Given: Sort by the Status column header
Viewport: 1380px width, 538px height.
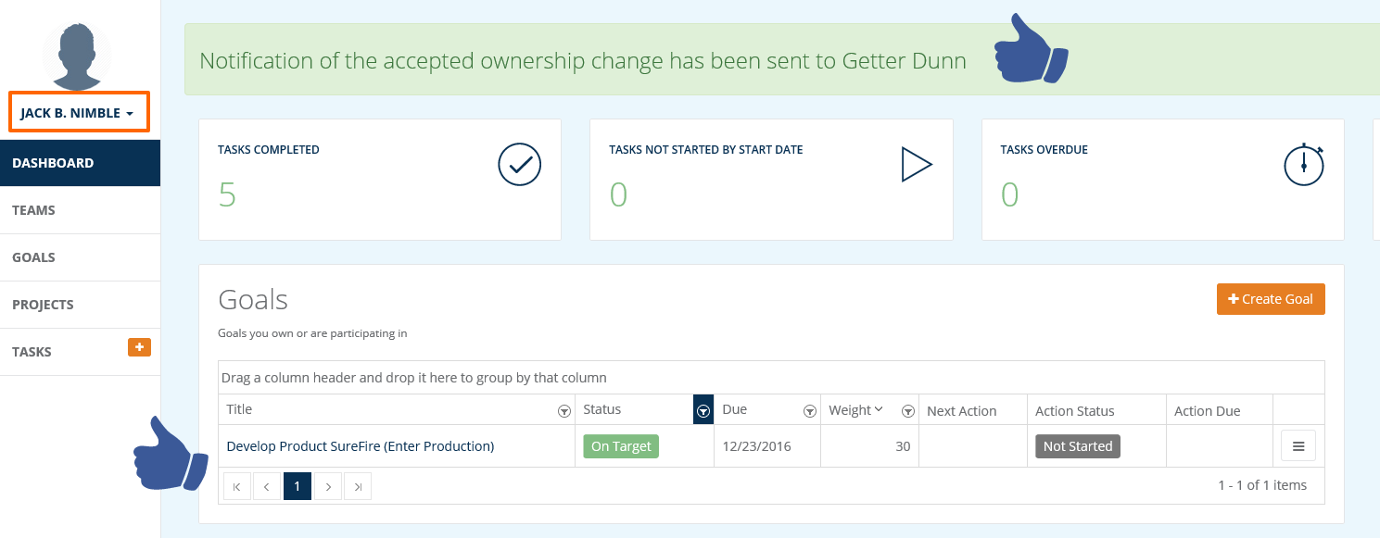Looking at the screenshot, I should click(602, 409).
